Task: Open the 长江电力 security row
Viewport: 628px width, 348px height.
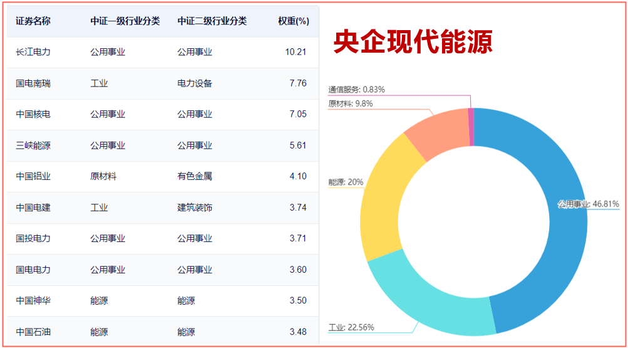Action: pos(33,52)
